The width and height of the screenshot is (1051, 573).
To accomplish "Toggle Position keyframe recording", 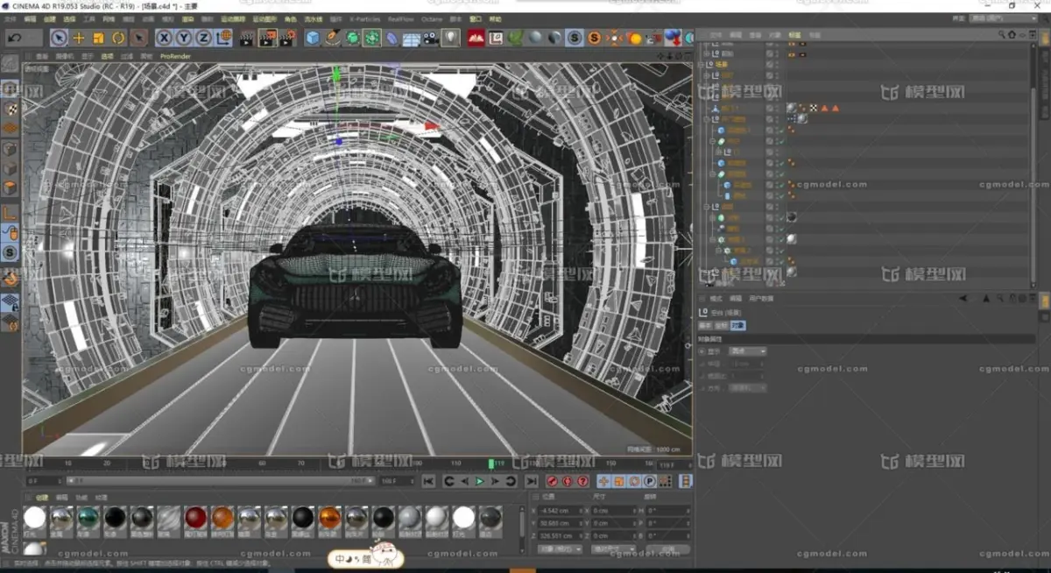I will pyautogui.click(x=604, y=481).
